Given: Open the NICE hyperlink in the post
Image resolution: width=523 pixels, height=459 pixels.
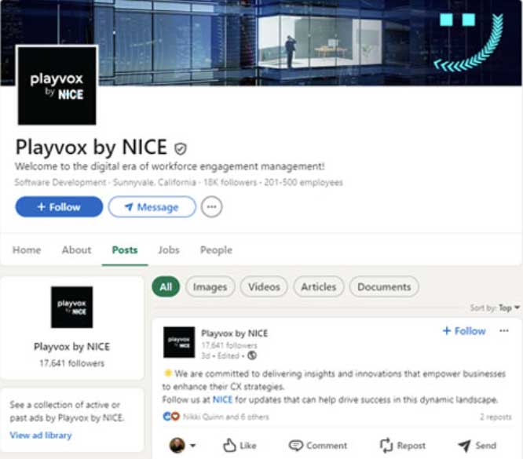Looking at the screenshot, I should (x=222, y=399).
